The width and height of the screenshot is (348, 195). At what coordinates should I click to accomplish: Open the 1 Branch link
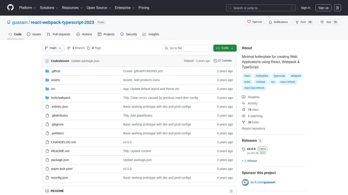click(76, 48)
